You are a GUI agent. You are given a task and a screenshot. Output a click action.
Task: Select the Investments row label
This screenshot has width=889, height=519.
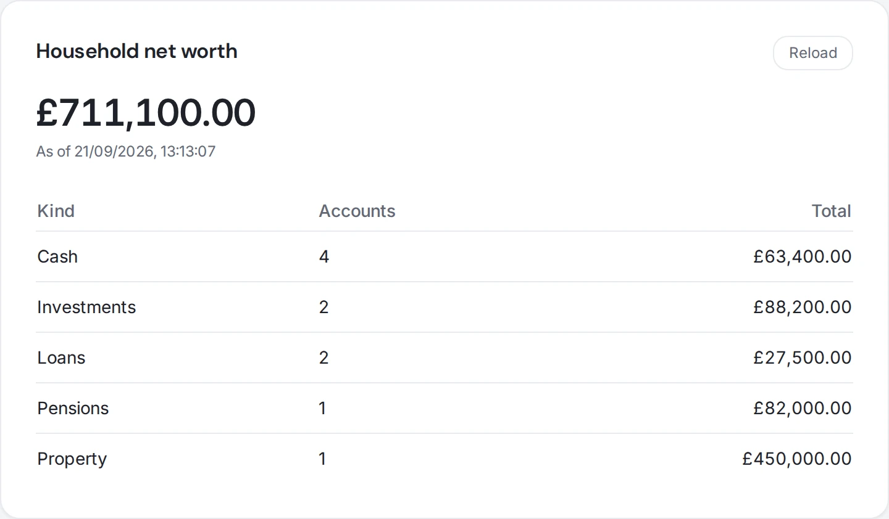pyautogui.click(x=86, y=307)
